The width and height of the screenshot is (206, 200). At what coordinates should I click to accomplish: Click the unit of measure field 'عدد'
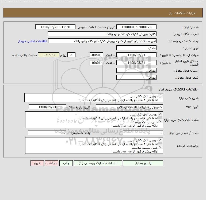point(47,133)
